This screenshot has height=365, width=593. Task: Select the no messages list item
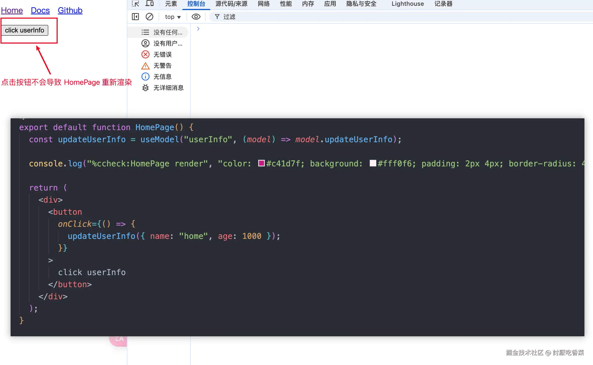pyautogui.click(x=162, y=32)
